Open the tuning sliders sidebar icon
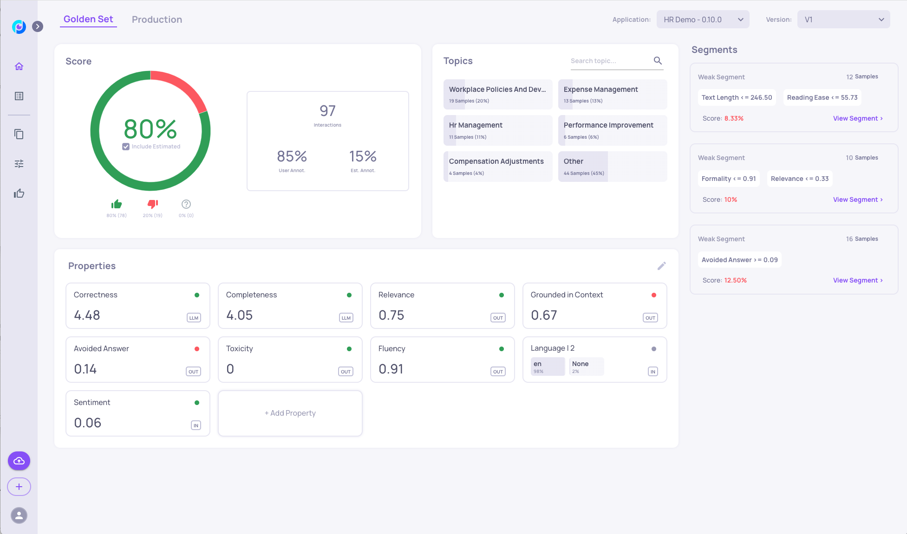Image resolution: width=907 pixels, height=534 pixels. pos(19,164)
